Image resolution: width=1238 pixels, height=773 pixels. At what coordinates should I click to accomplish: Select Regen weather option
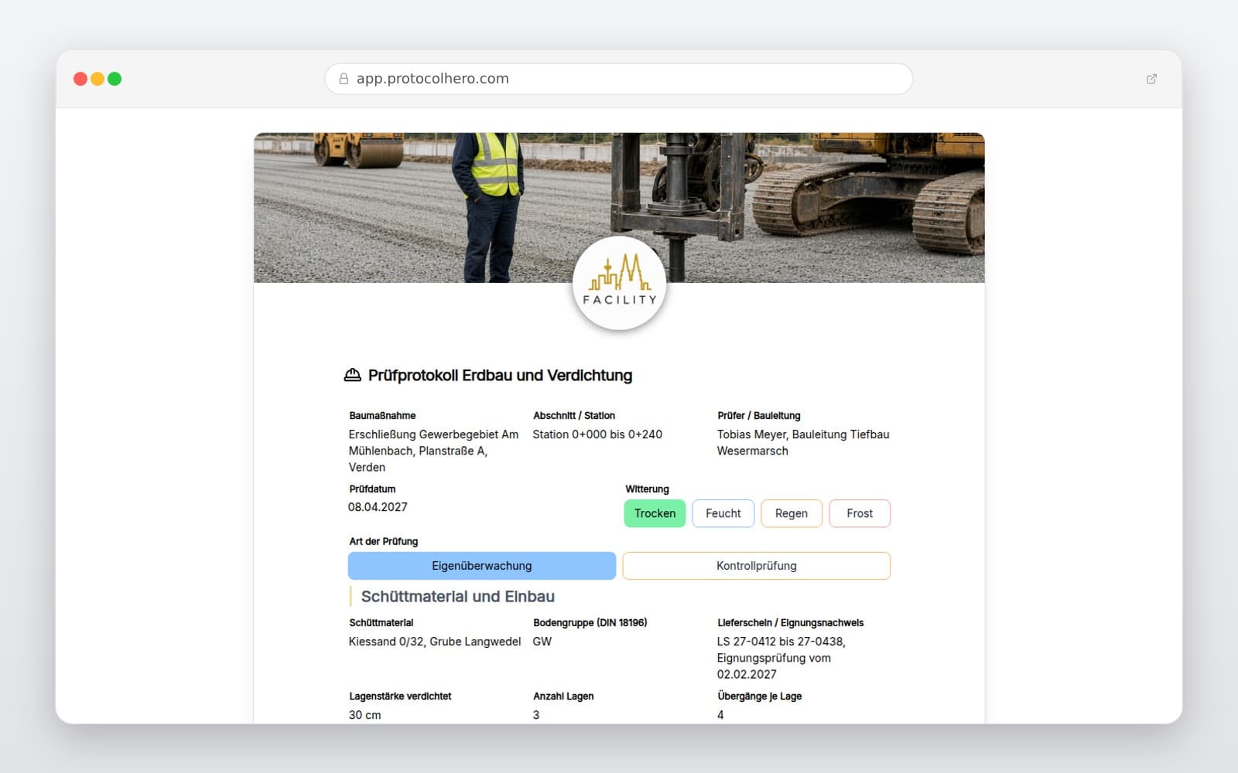pos(792,513)
